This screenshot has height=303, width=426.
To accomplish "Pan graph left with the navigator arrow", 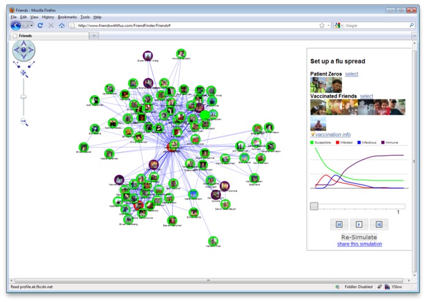I will [17, 50].
